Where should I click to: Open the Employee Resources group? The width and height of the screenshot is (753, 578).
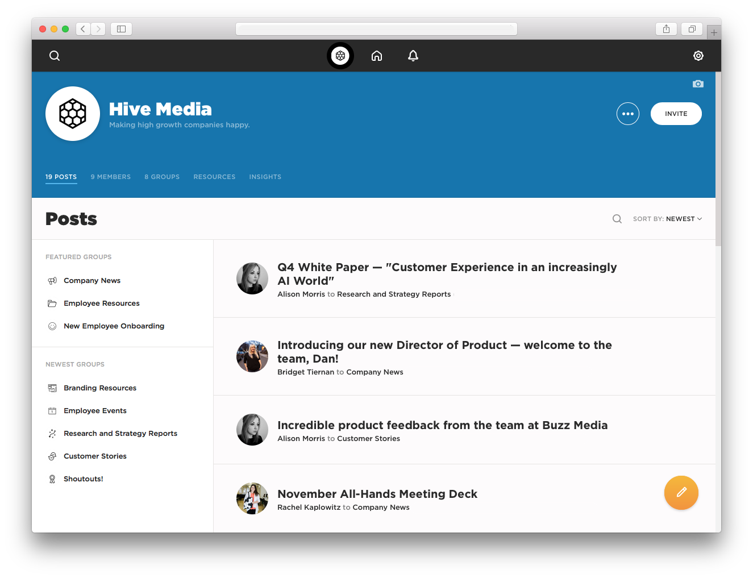102,303
